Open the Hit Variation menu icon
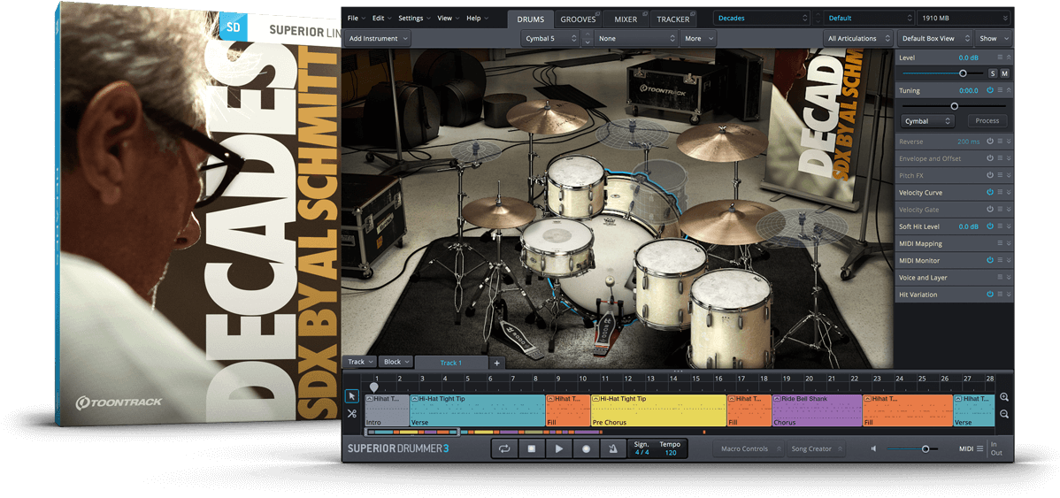1060x498 pixels. [x=1001, y=295]
